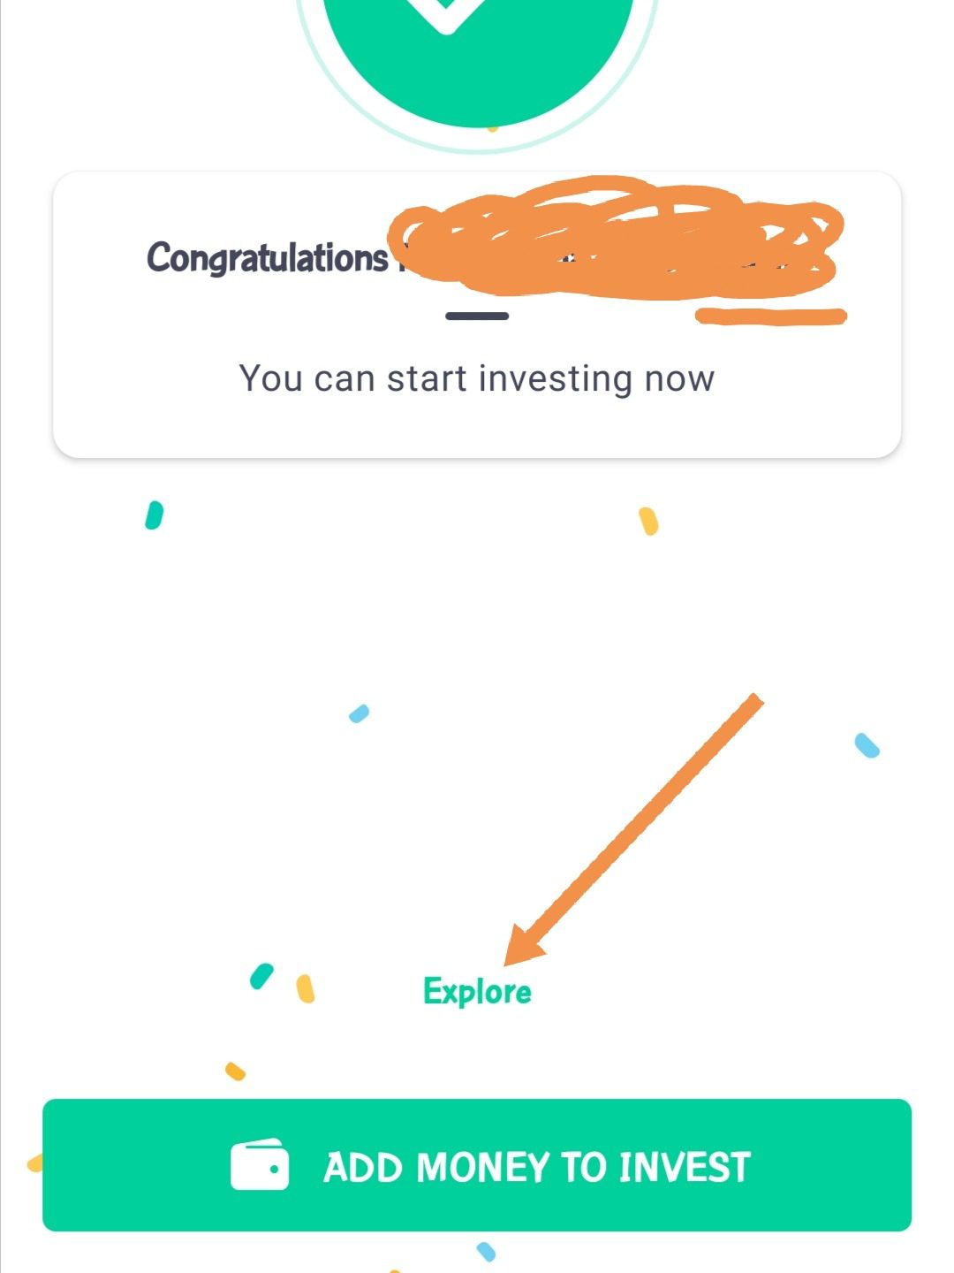This screenshot has height=1273, width=954.
Task: Click the small dark divider dash under Congratulations
Action: tap(477, 316)
